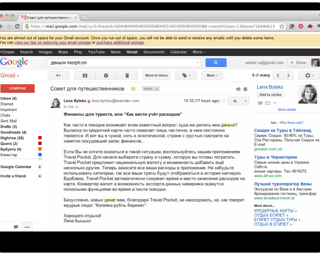Click the chat speech bubble at sidebar bottom

[16, 227]
